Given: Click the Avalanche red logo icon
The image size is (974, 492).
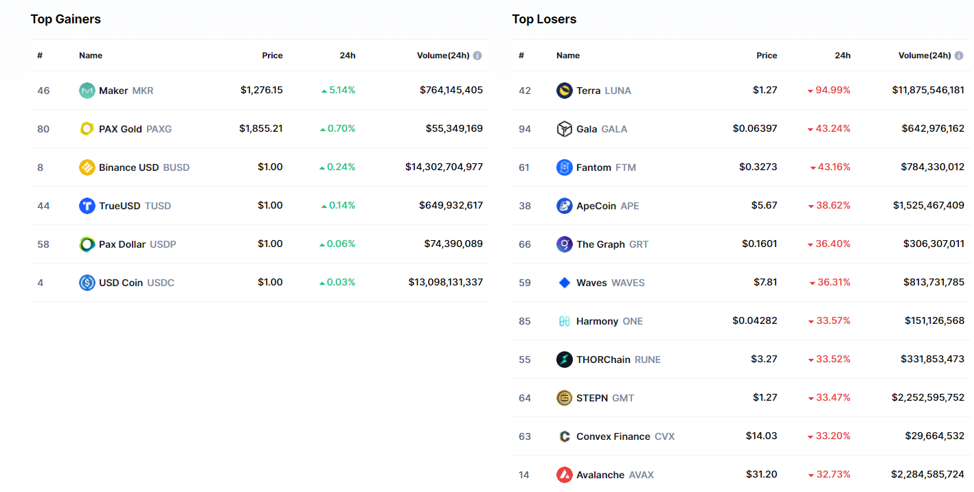Looking at the screenshot, I should point(564,475).
